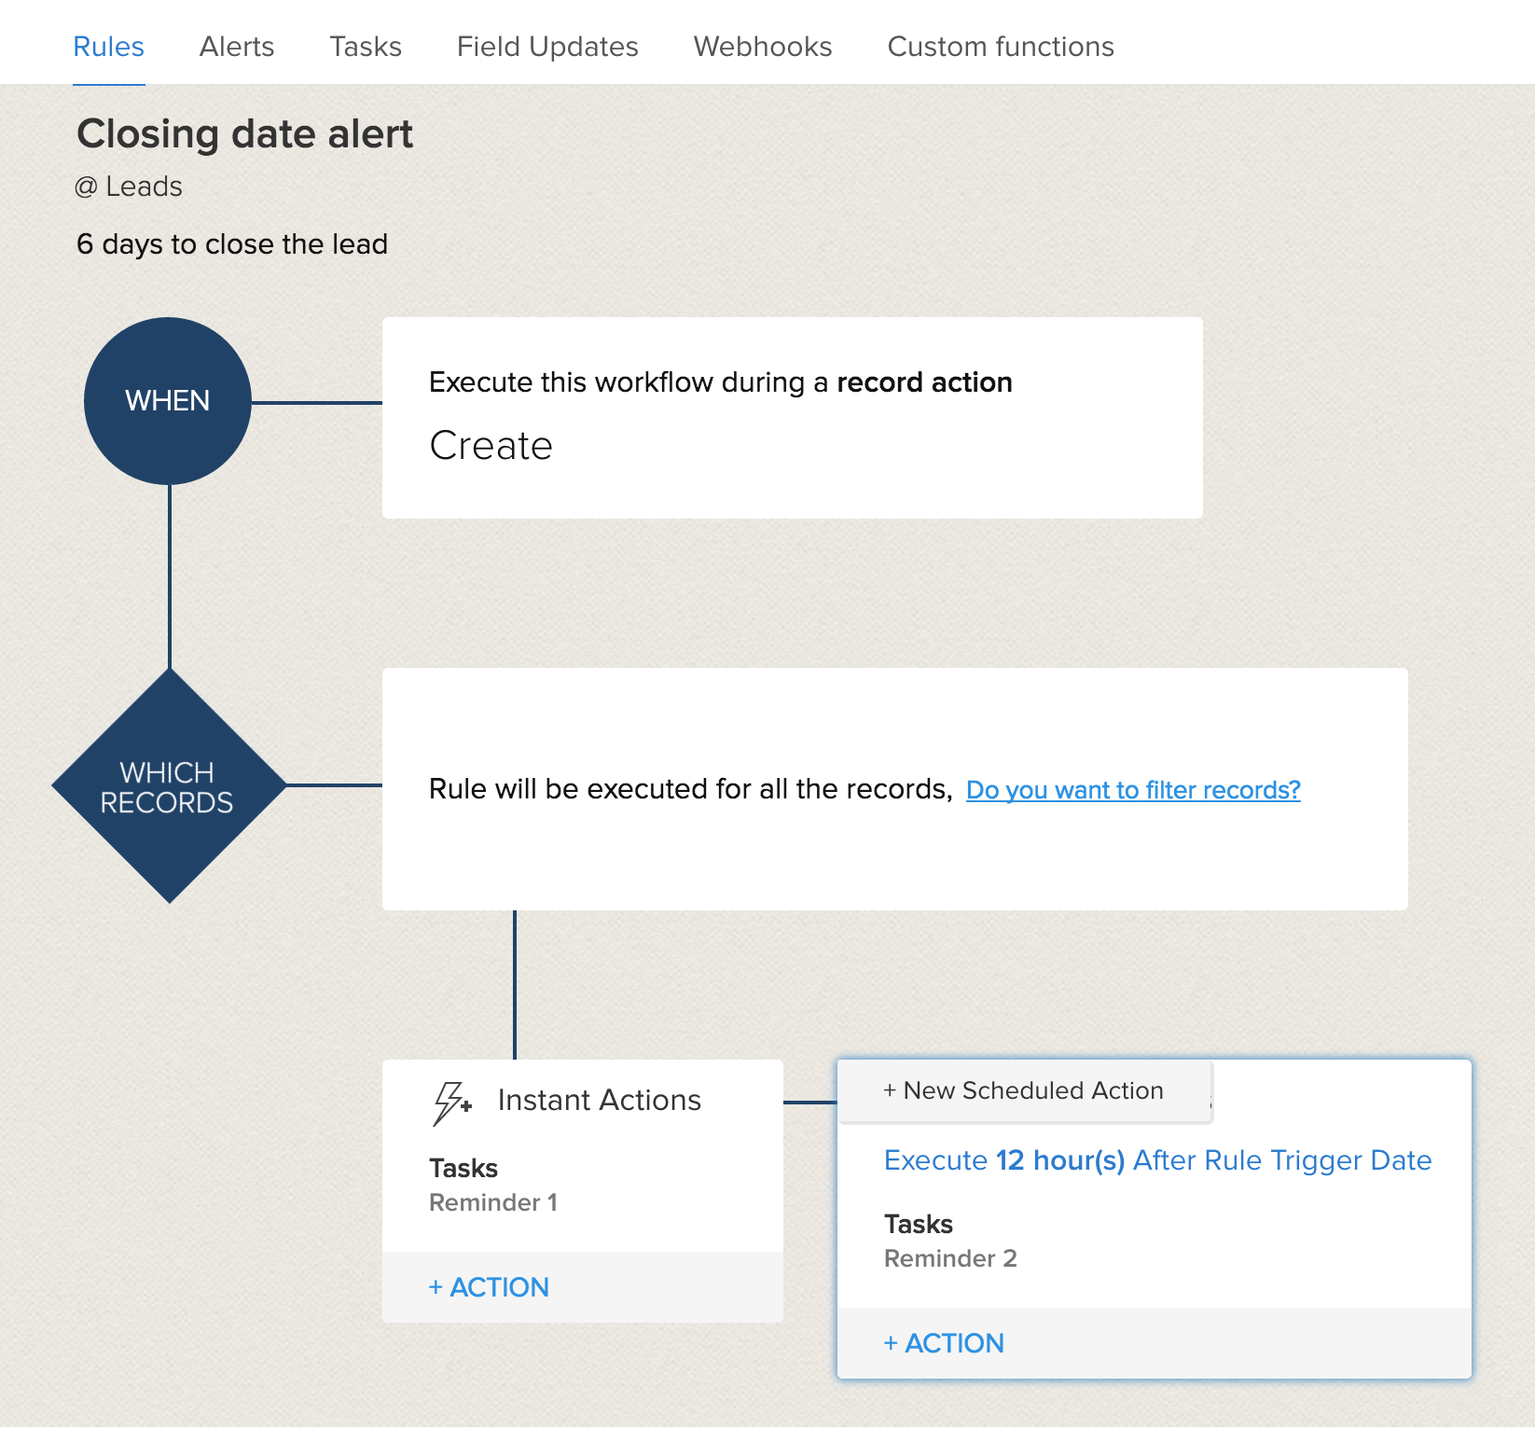Click the '6 days to close the lead' description
Viewport: 1535px width, 1429px height.
click(232, 244)
